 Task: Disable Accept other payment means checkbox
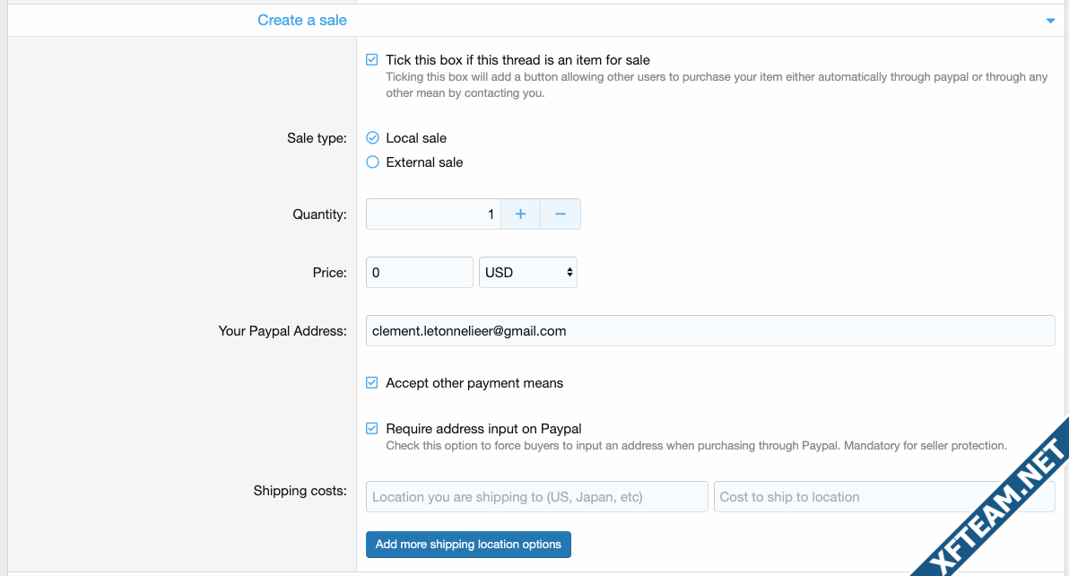pyautogui.click(x=371, y=383)
